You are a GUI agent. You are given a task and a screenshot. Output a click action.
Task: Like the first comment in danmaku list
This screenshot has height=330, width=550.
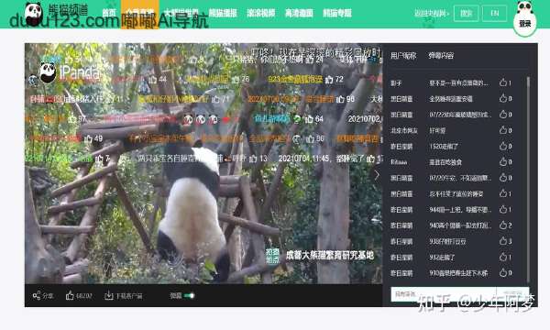click(503, 82)
